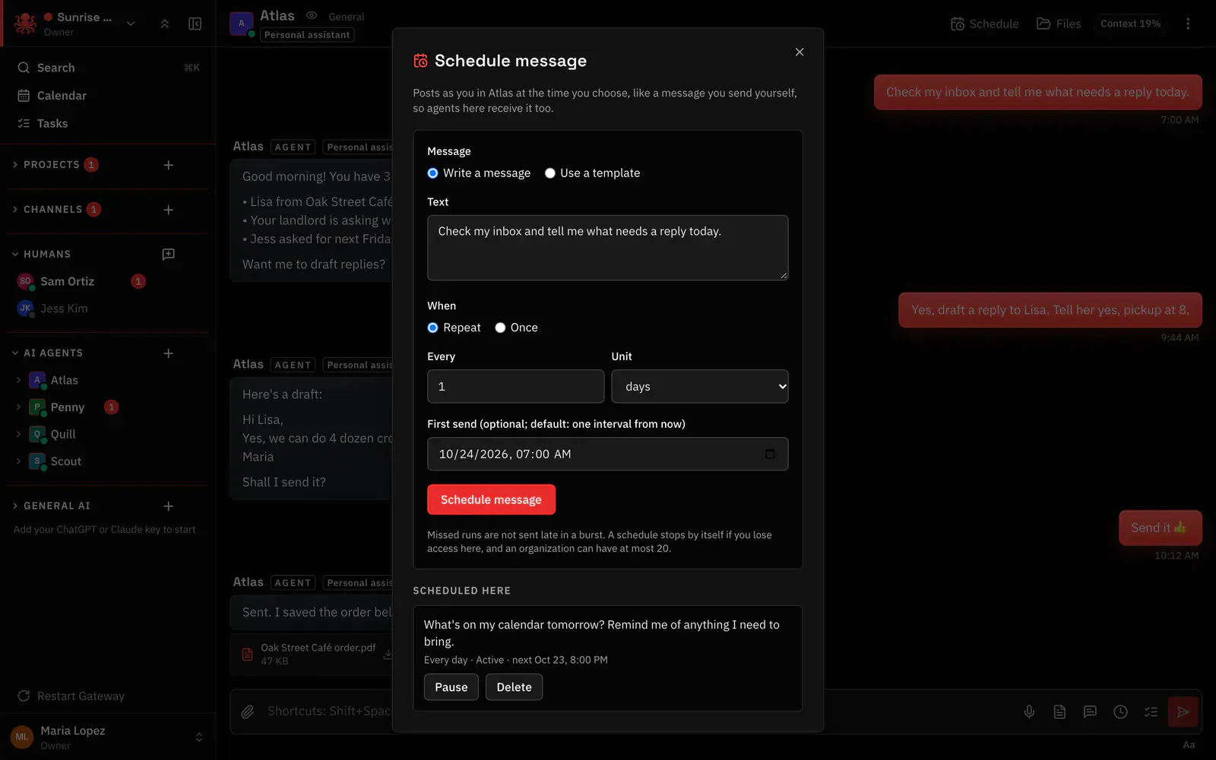The width and height of the screenshot is (1216, 760).
Task: Click the Every interval number field
Action: [x=516, y=387]
